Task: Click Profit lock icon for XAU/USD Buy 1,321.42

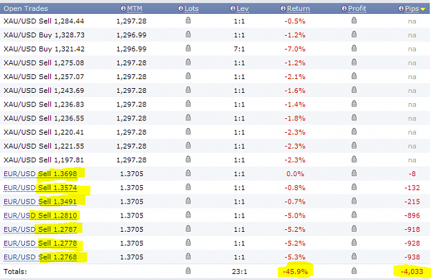Action: (354, 48)
